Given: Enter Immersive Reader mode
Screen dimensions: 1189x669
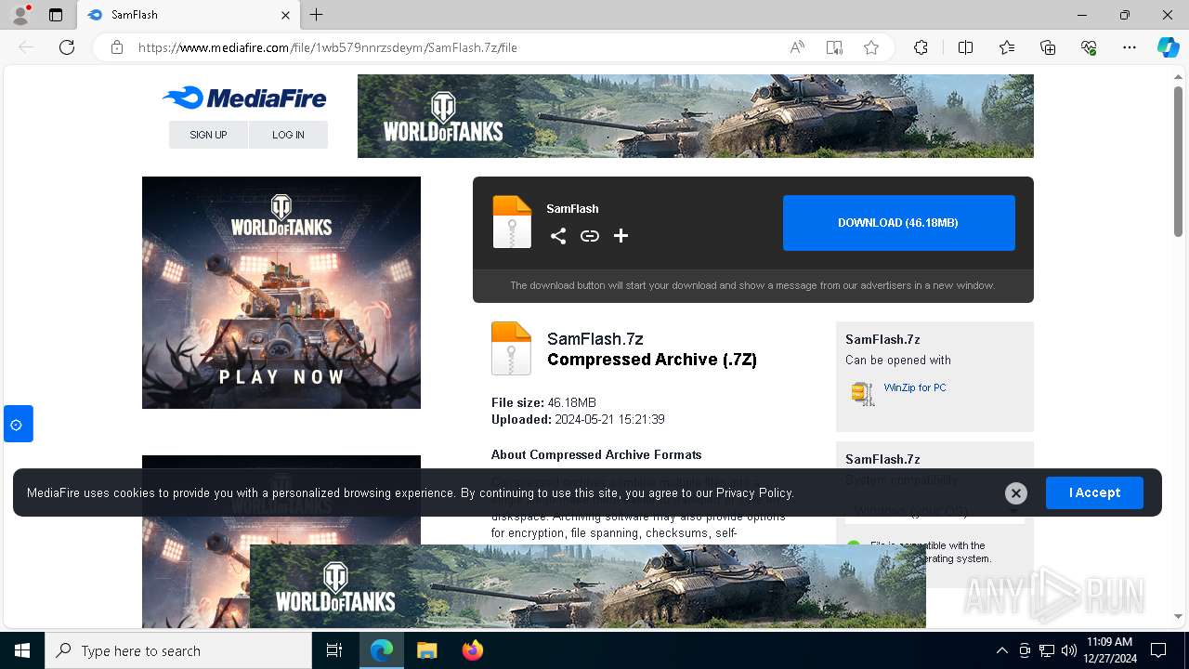Looking at the screenshot, I should [834, 47].
